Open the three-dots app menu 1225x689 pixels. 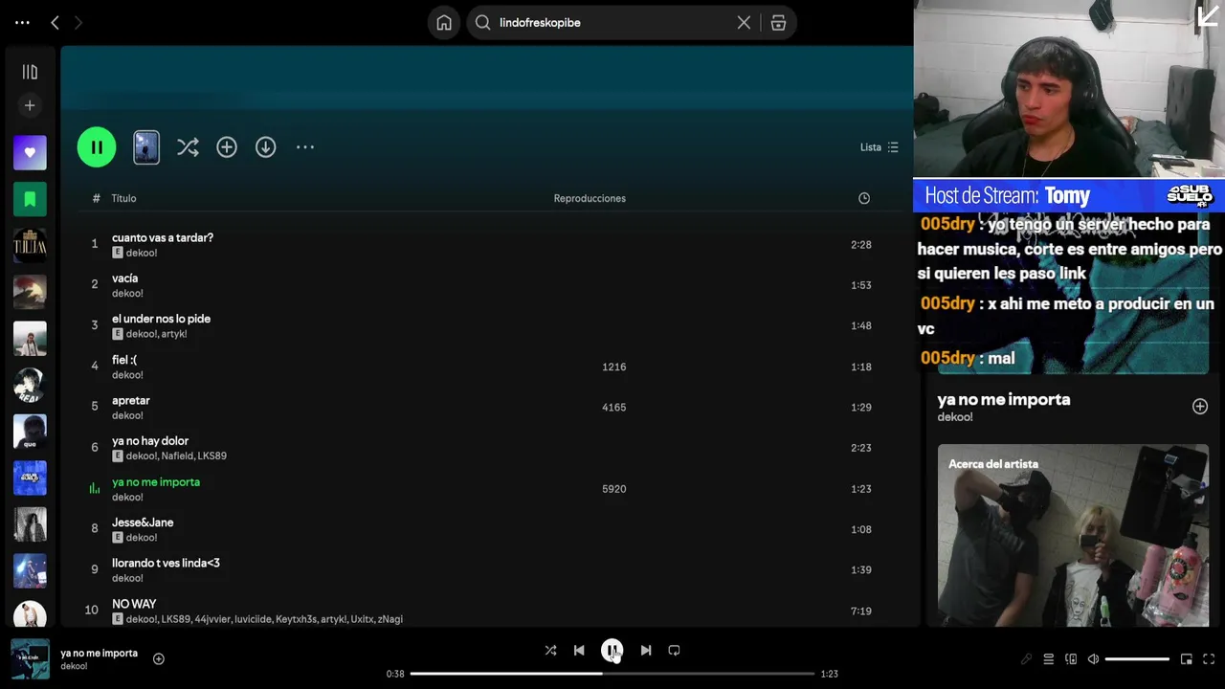(22, 22)
